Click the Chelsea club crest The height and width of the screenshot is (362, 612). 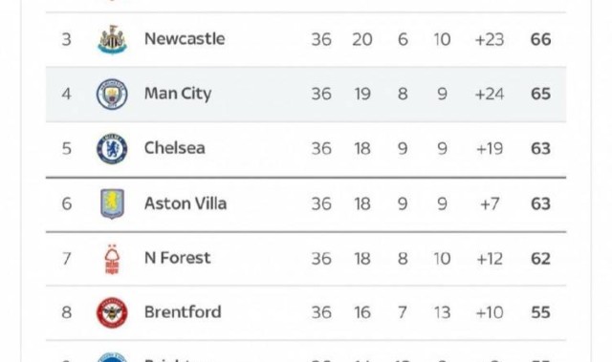click(112, 148)
